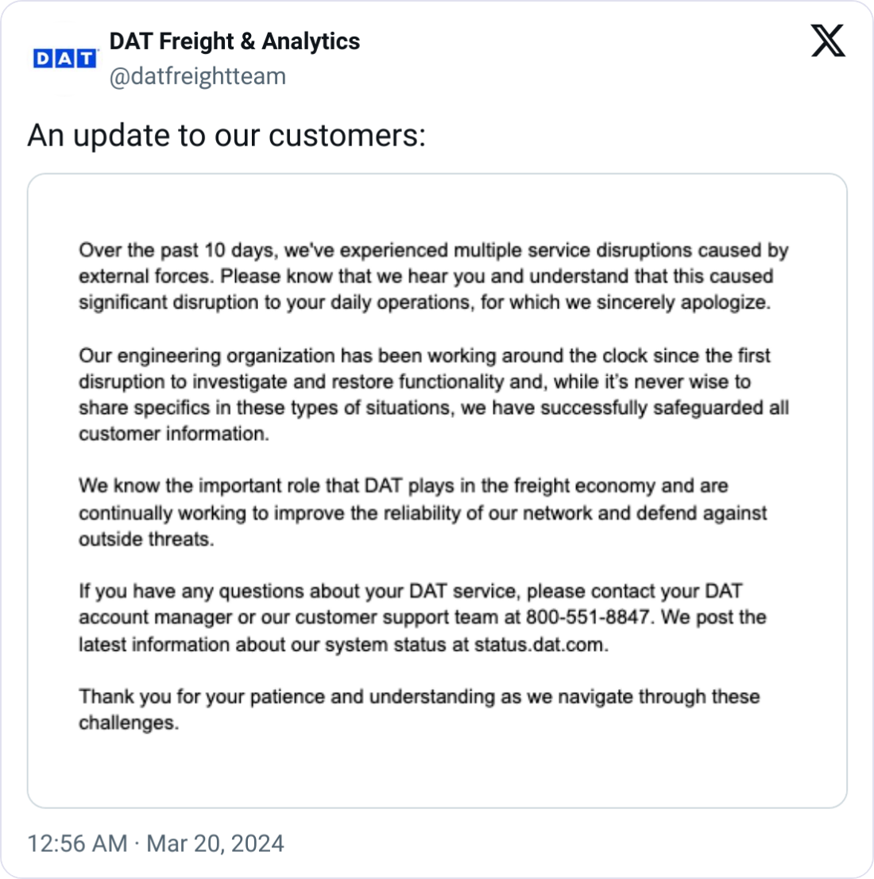Image resolution: width=874 pixels, height=879 pixels.
Task: Click the "outside threats." line
Action: [x=146, y=540]
